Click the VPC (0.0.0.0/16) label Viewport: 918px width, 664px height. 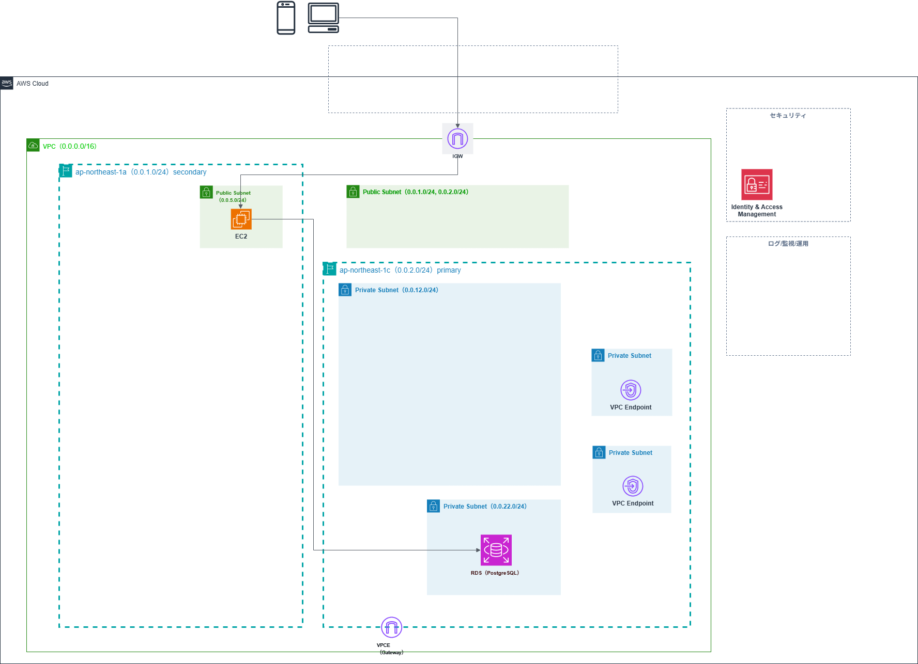70,146
